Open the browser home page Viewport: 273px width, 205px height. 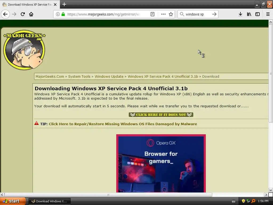(31, 14)
